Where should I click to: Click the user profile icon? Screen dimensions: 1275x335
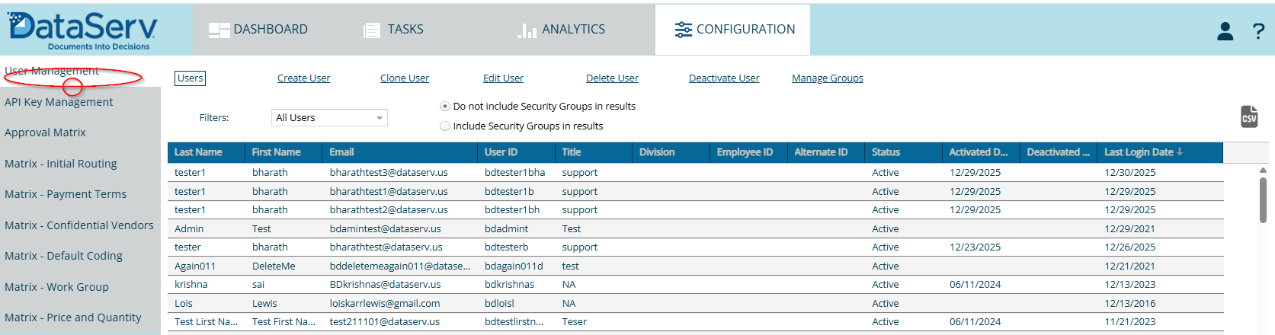(1225, 31)
